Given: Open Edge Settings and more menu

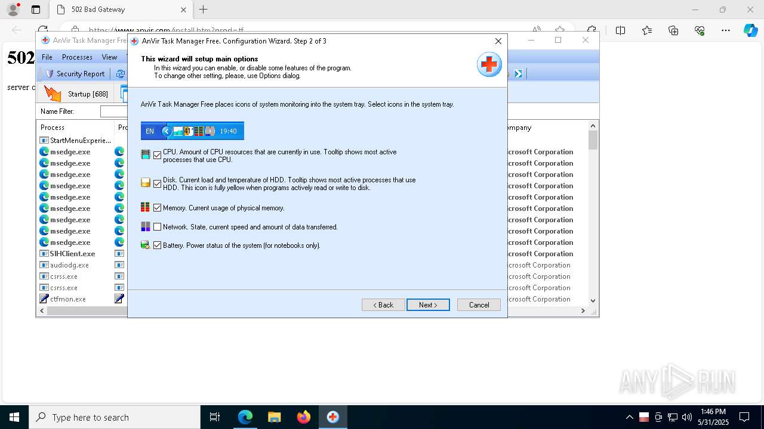Looking at the screenshot, I should [726, 30].
